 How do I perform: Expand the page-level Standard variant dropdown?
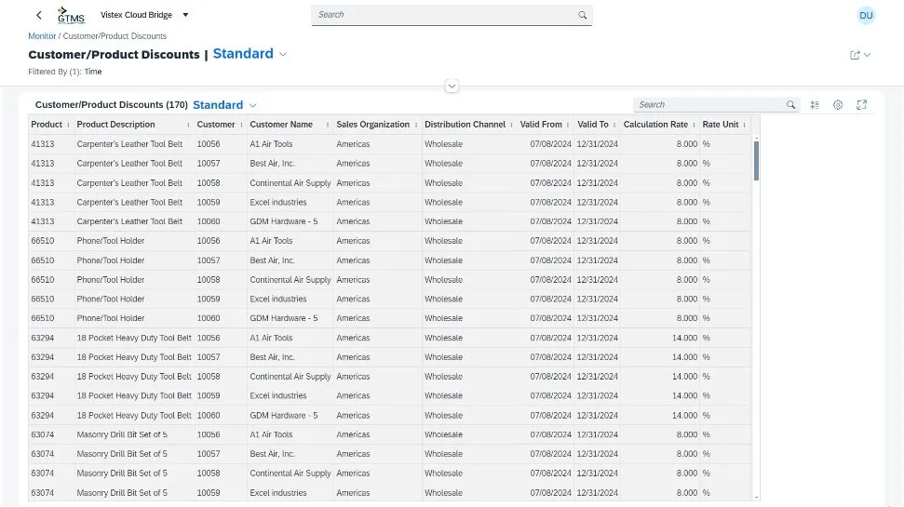pos(283,54)
